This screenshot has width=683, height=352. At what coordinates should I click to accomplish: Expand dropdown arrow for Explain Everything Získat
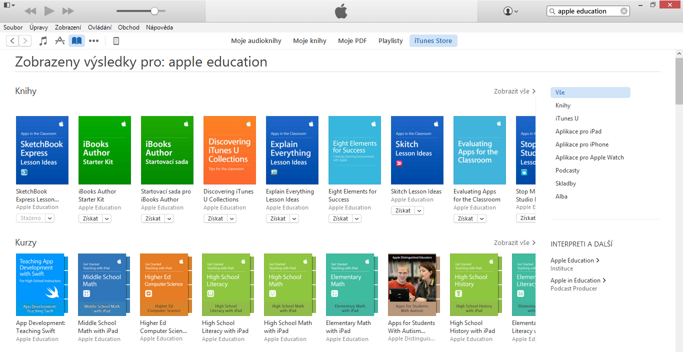tap(294, 218)
